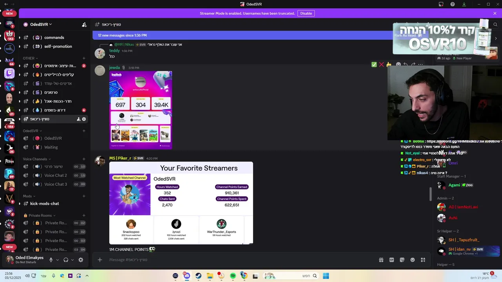
Task: Open SH | _Tapuzfruit_ in member list
Action: 464,240
